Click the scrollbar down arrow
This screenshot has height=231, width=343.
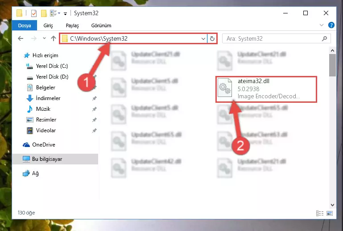332,205
